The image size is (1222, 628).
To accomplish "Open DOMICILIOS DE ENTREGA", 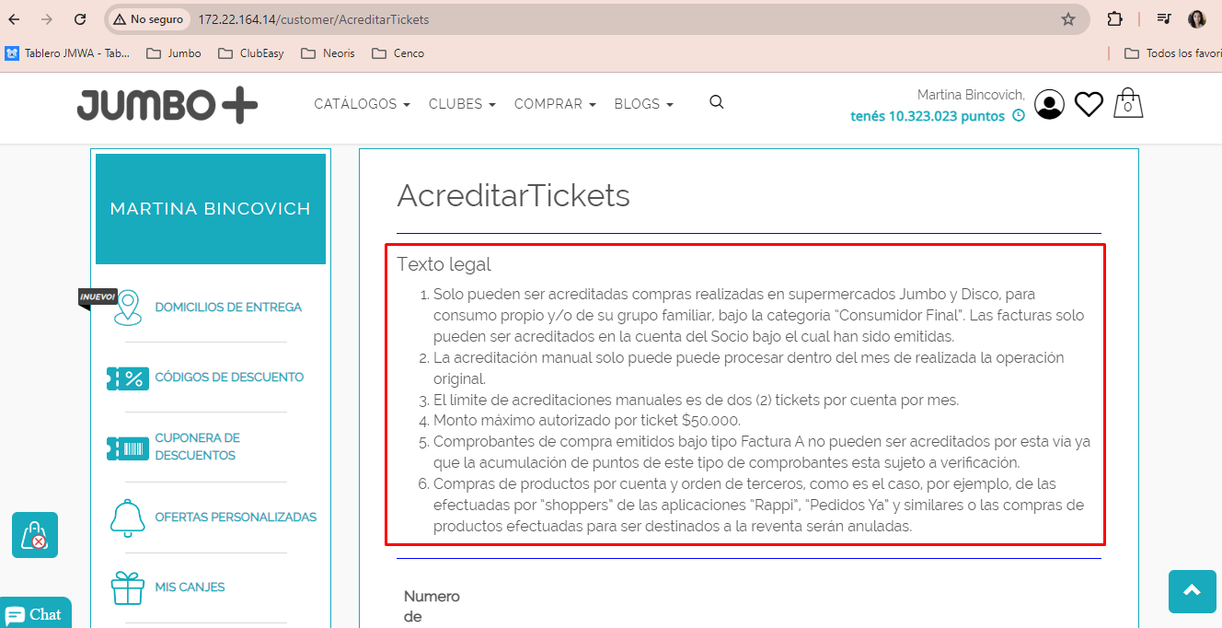I will point(228,307).
